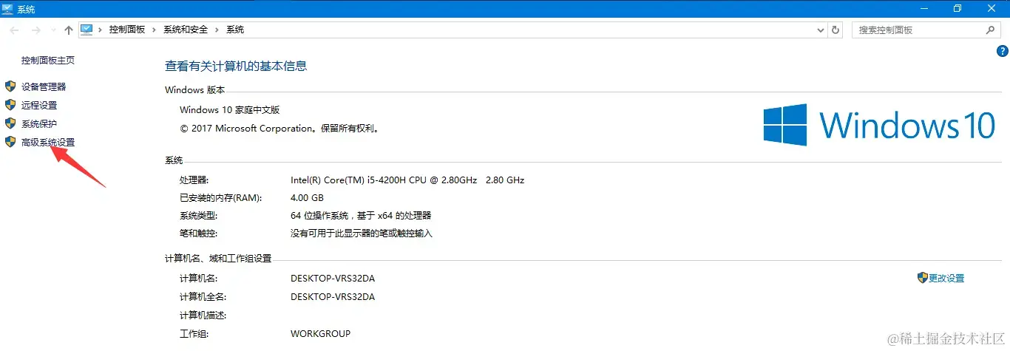The height and width of the screenshot is (351, 1010).
Task: Open 系统保护 link
Action: point(39,123)
